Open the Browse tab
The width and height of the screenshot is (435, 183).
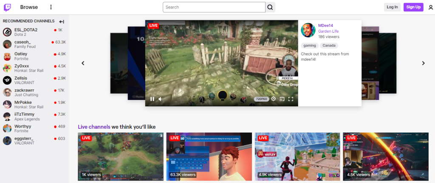pos(29,7)
